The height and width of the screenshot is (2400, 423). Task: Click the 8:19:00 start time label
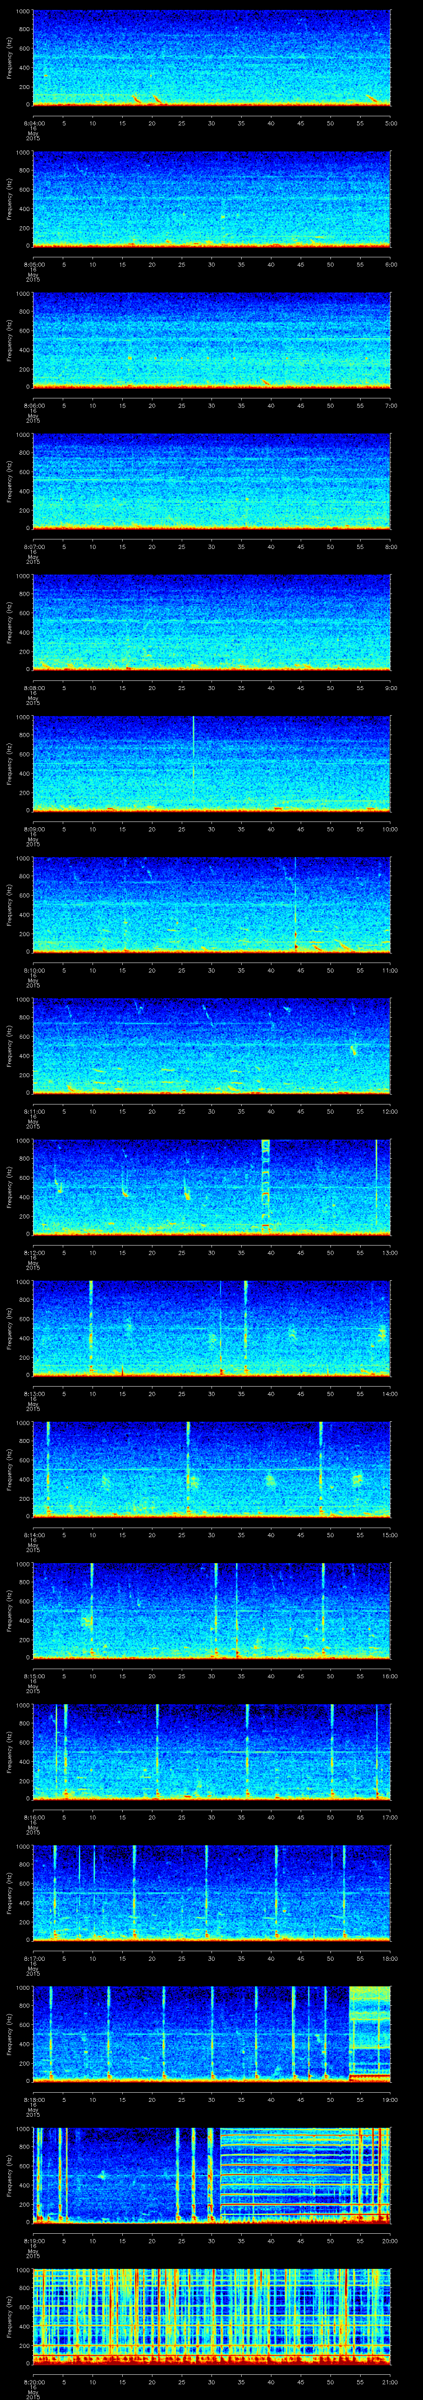[33, 2240]
